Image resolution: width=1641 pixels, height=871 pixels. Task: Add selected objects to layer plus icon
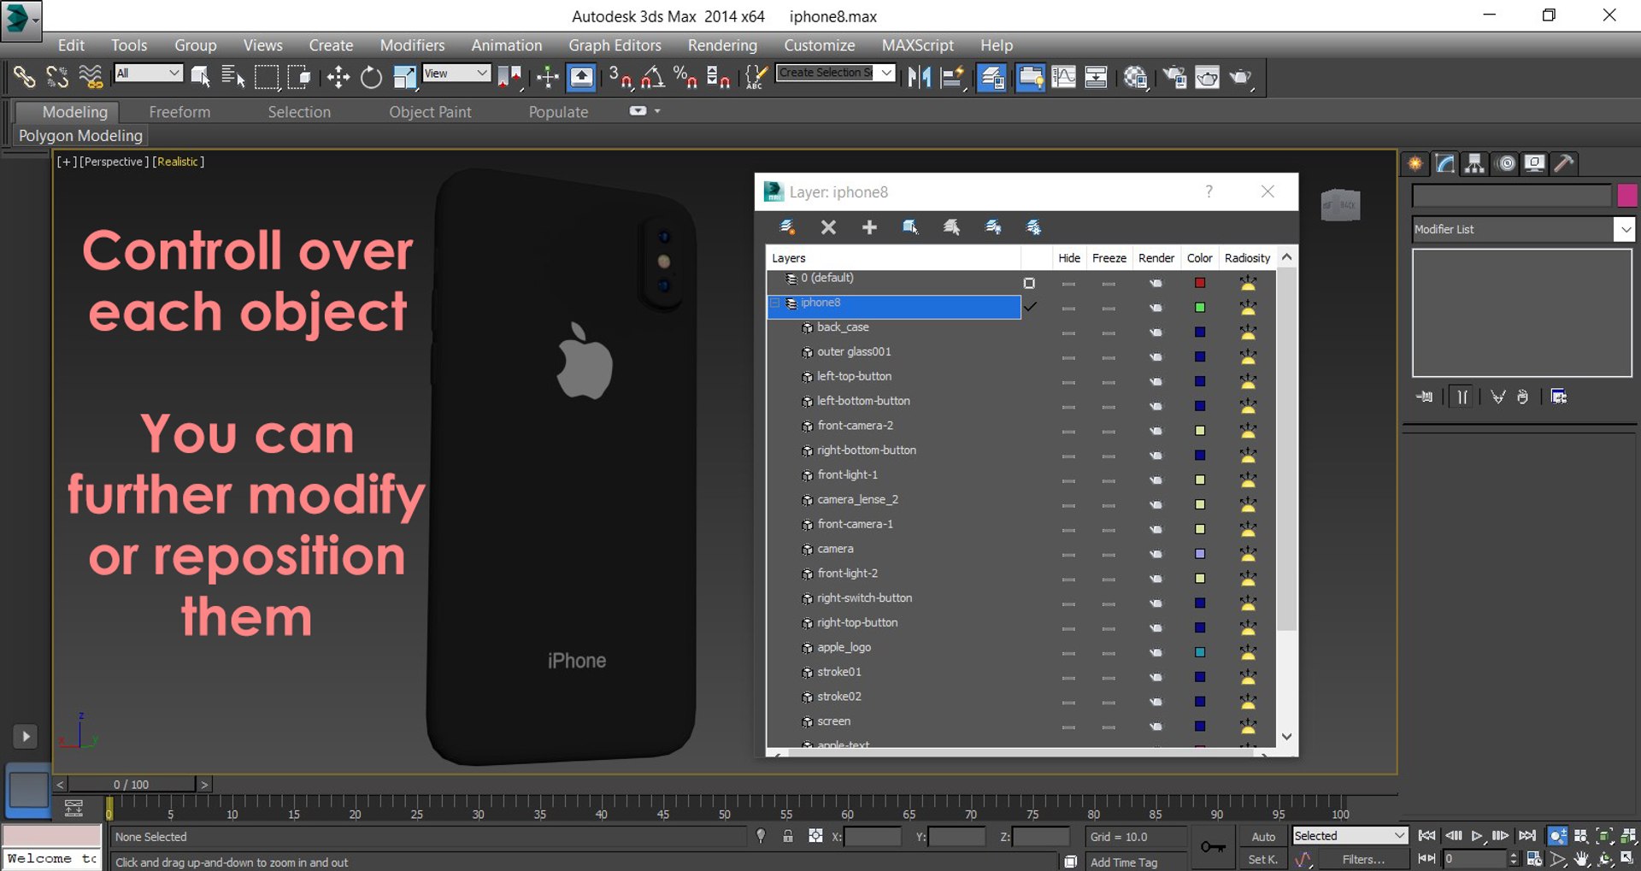pyautogui.click(x=869, y=227)
